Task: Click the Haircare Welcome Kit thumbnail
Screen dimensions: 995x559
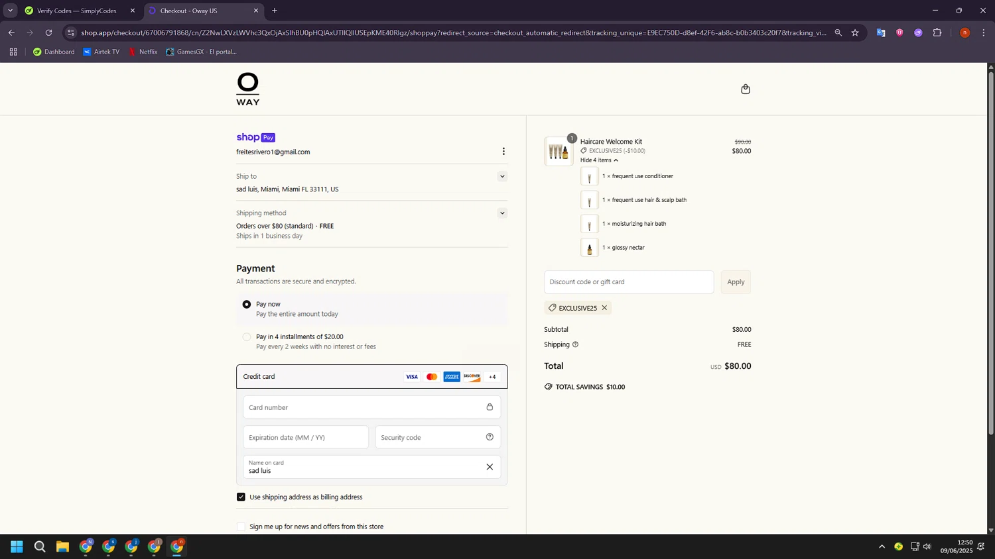Action: pos(559,152)
